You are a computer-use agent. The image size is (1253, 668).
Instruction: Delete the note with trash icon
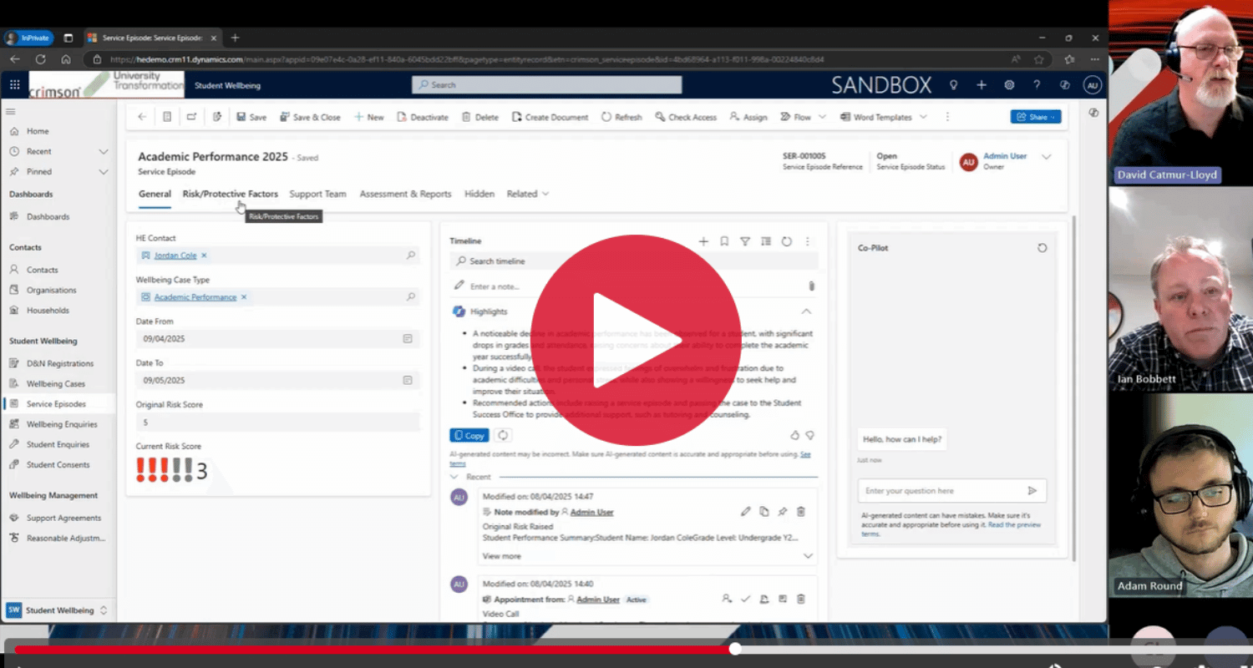click(x=801, y=512)
